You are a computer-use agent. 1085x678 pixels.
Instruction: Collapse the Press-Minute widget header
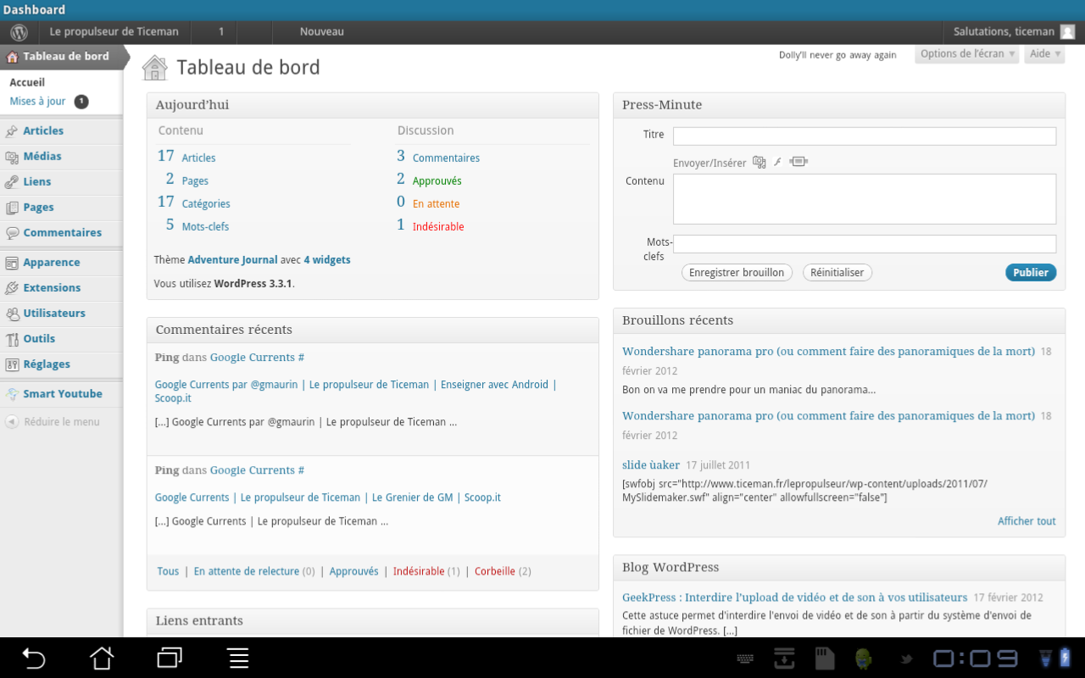pos(839,105)
